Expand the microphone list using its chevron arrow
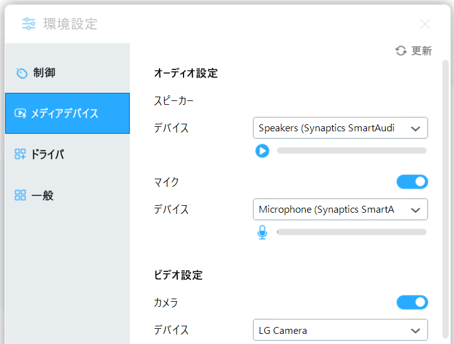 416,210
